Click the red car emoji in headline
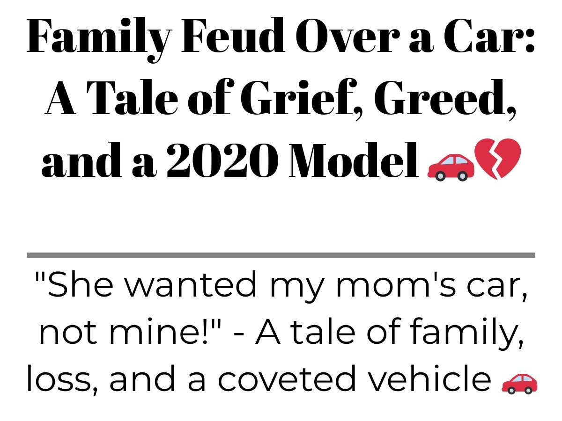 [x=451, y=167]
